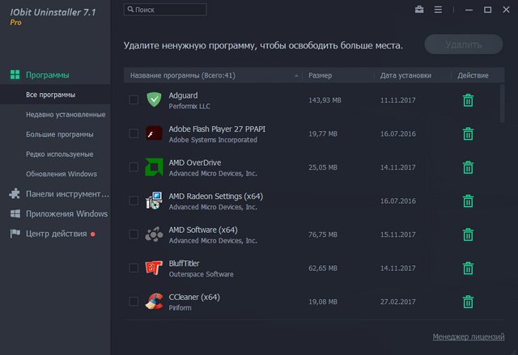Select the AMD Radeon Settings (x64) checkbox
The width and height of the screenshot is (518, 355).
tap(134, 201)
